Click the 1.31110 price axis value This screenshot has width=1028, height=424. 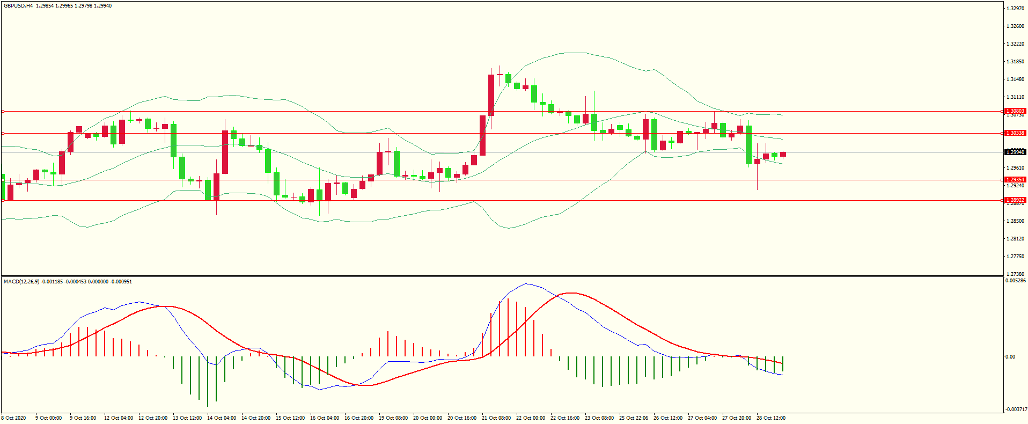coord(1016,97)
